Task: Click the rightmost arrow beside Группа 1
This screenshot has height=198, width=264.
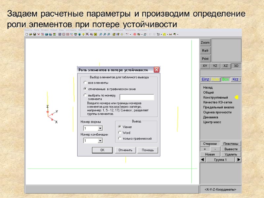Action: (x=238, y=159)
